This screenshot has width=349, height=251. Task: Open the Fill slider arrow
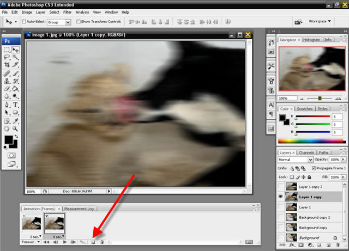point(344,177)
